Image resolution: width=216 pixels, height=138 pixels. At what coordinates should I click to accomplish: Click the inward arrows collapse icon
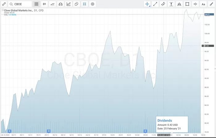point(85,4)
